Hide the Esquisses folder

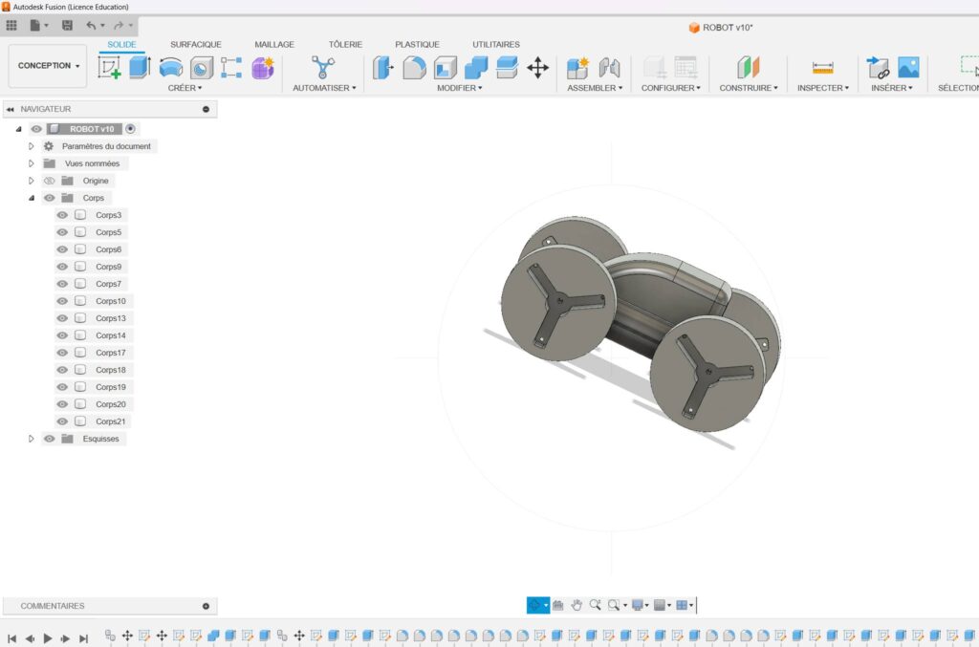click(x=50, y=439)
